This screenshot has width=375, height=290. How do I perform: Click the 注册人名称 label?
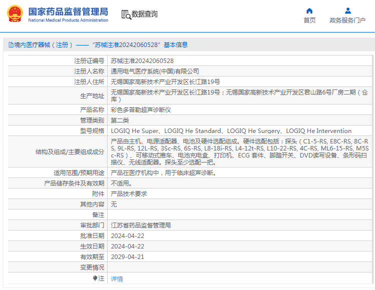coord(89,71)
